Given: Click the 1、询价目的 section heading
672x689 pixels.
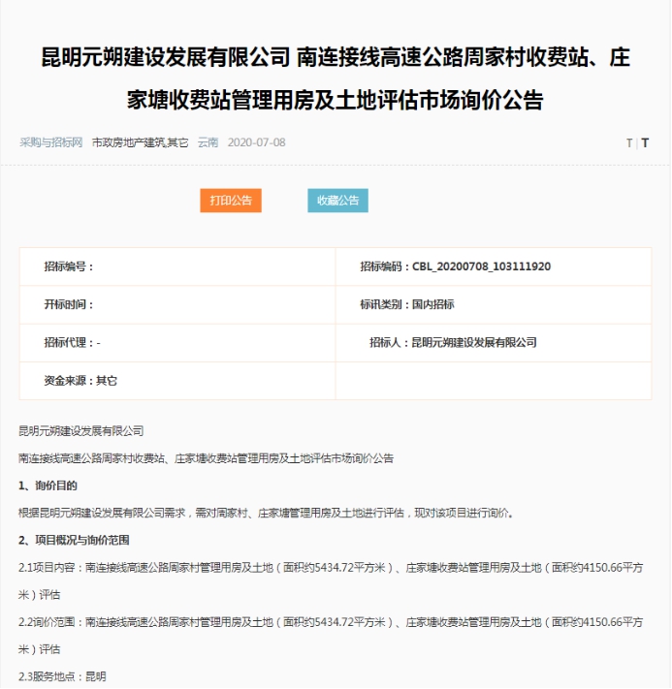Looking at the screenshot, I should (48, 485).
